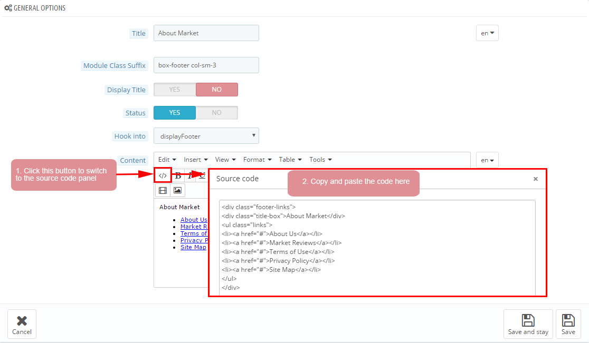This screenshot has width=589, height=343.
Task: Open the Edit menu in editor
Action: tap(167, 160)
